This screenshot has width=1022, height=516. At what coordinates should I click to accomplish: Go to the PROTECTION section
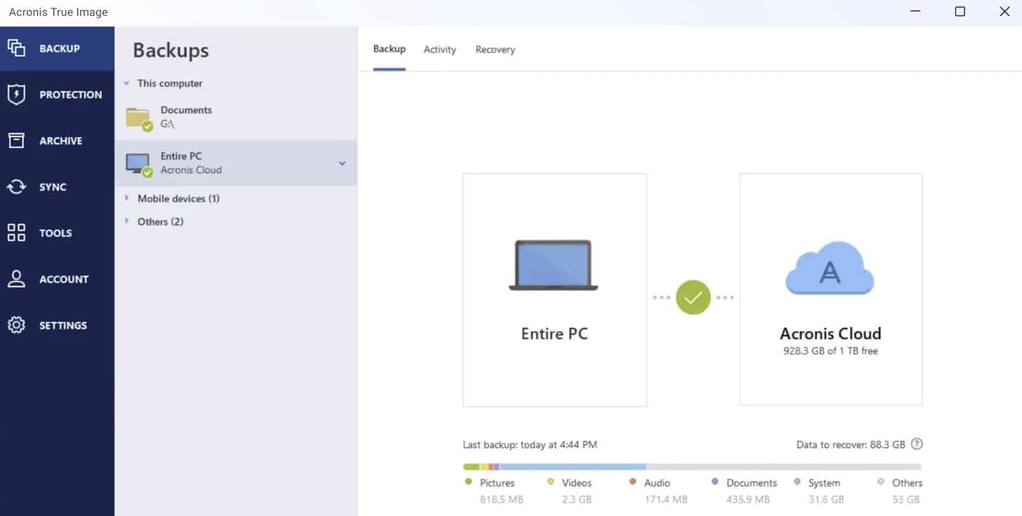[57, 95]
